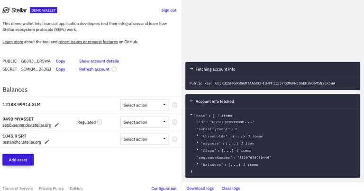
Task: Open the info icon next to Refresh account
Action: pyautogui.click(x=114, y=69)
